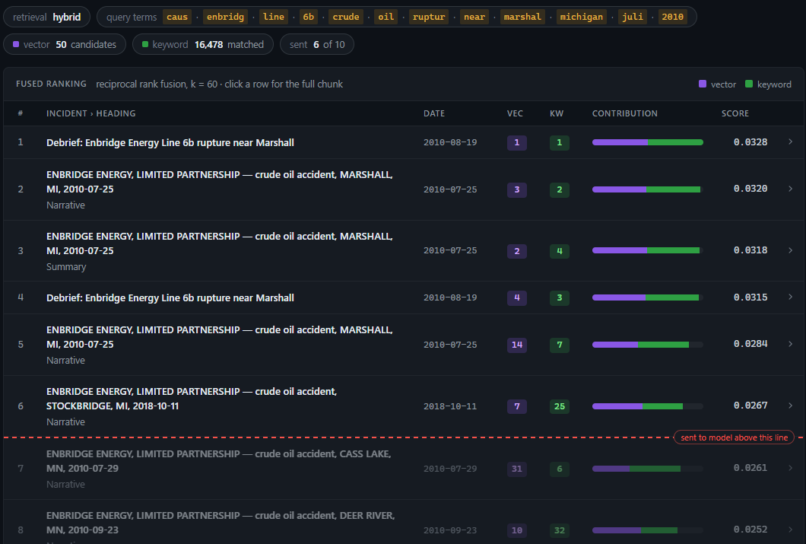806x544 pixels.
Task: Click the 'crude' query term chip
Action: (346, 17)
